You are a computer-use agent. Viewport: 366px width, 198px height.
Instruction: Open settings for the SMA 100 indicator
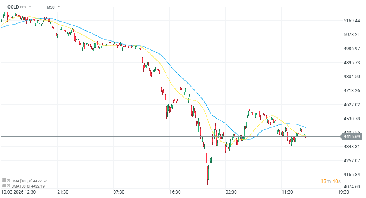pos(4,181)
